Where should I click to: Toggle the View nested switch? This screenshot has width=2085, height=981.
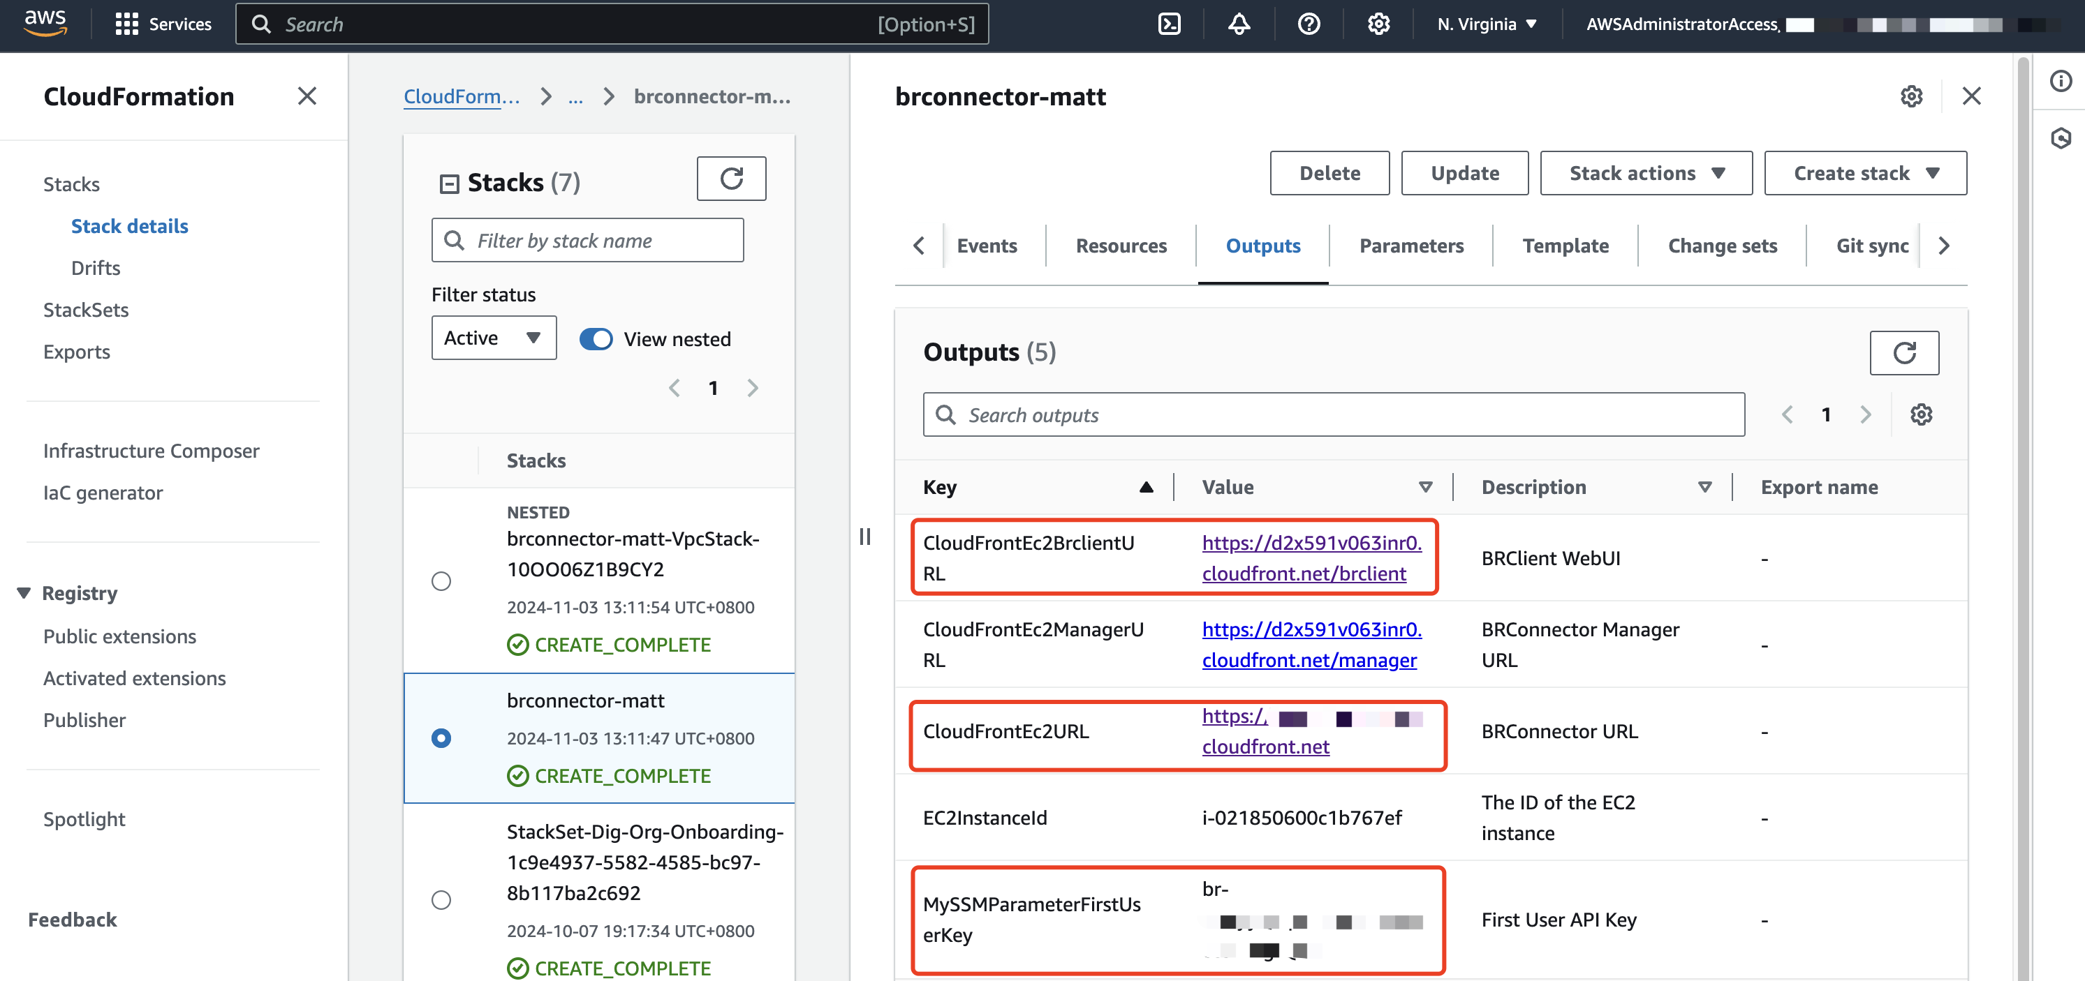coord(596,339)
